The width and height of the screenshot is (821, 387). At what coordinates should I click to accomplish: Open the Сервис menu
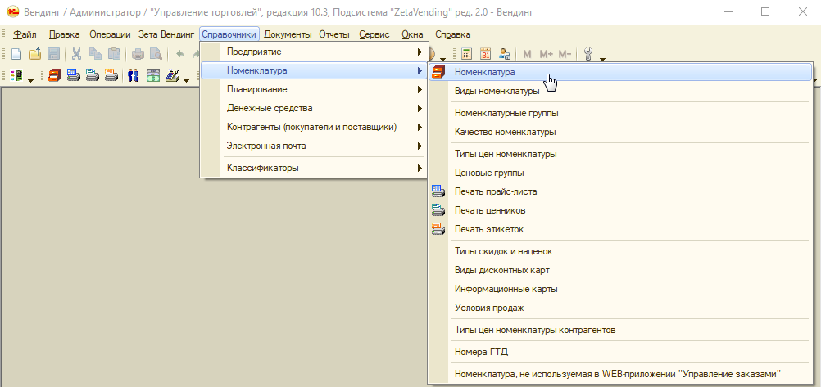point(374,34)
